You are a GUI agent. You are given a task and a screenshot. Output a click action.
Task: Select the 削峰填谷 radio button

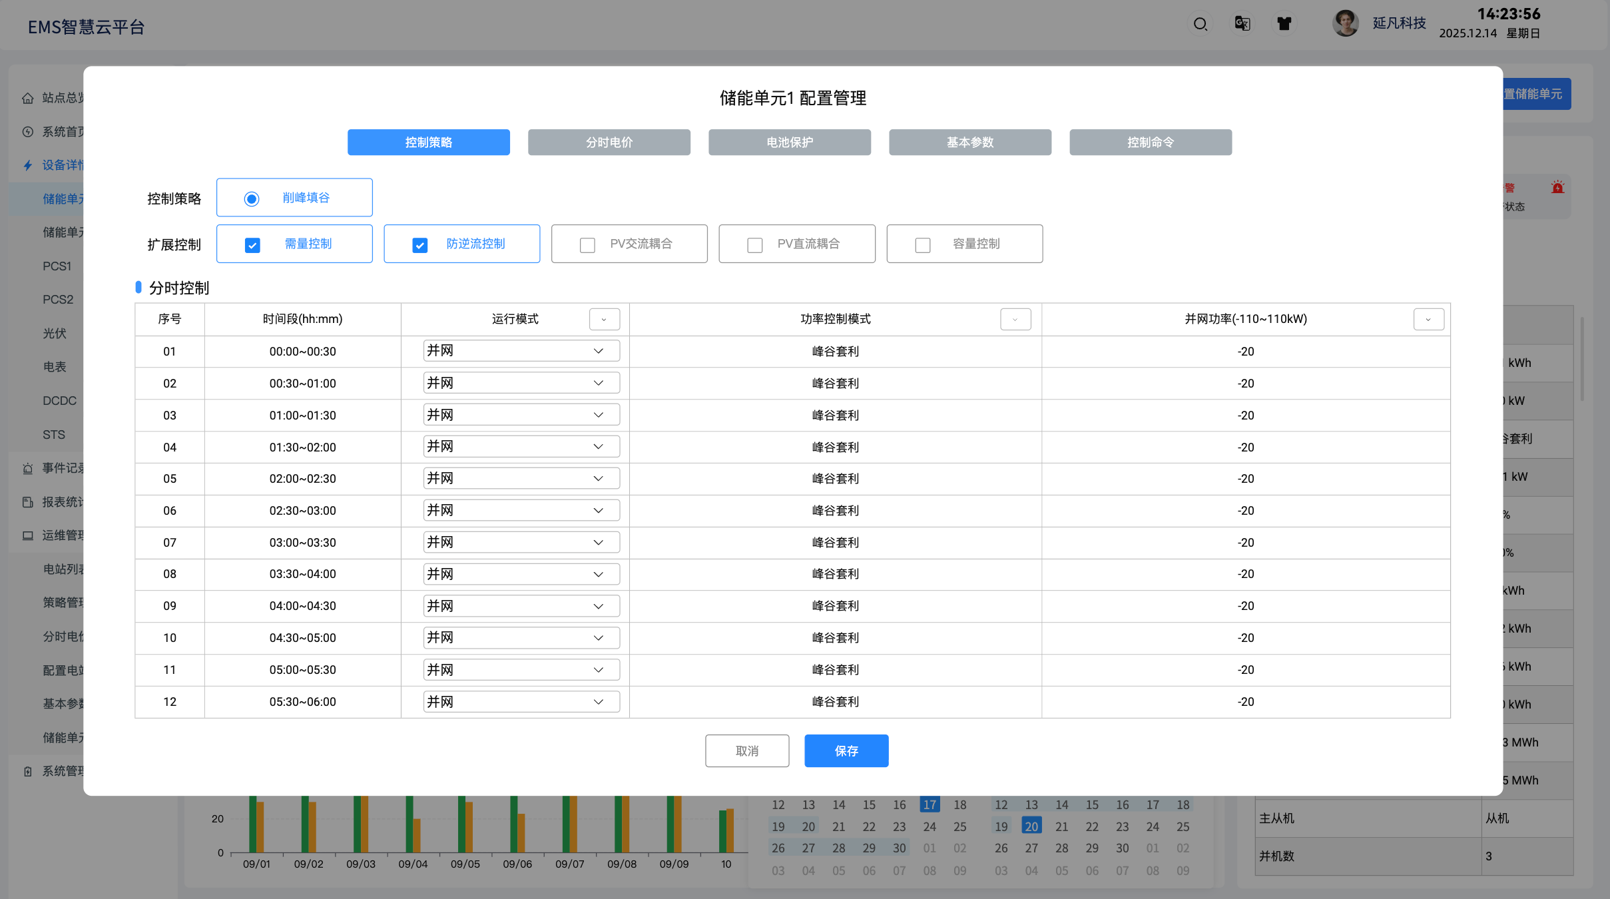coord(251,198)
